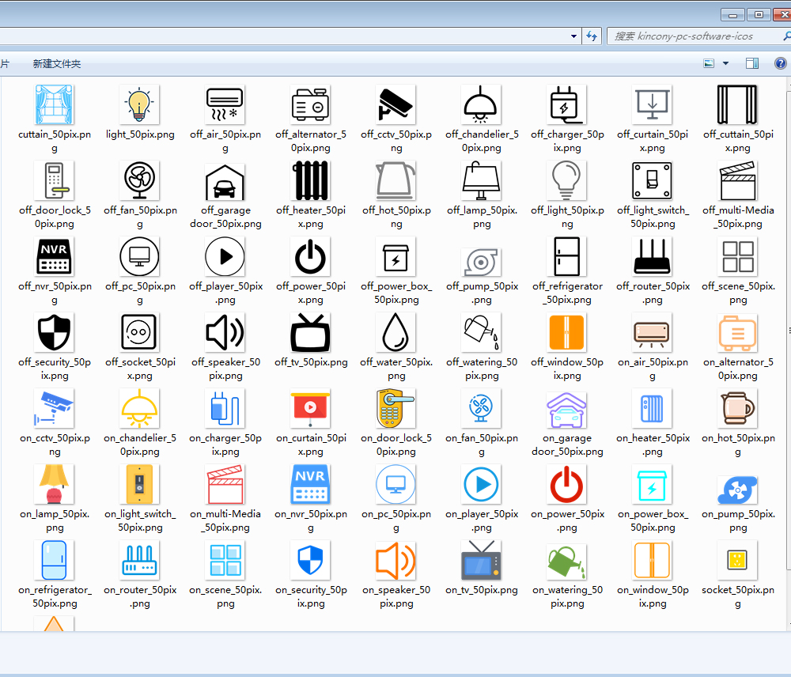The width and height of the screenshot is (791, 677).
Task: Select the off_tv_50pix.png file icon
Action: point(311,332)
